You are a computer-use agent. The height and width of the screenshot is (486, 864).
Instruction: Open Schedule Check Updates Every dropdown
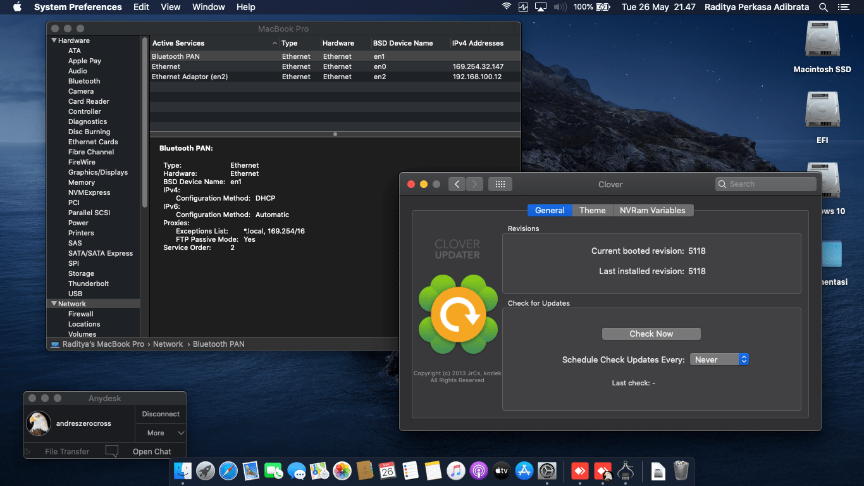(x=719, y=359)
